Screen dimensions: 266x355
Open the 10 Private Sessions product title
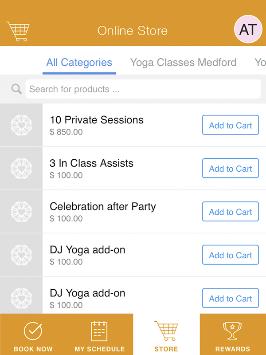[x=97, y=120]
